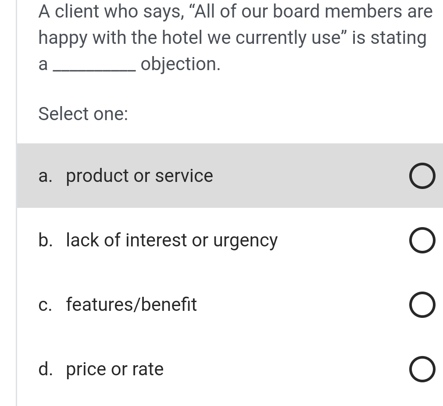443x406 pixels.
Task: Click the 'features/benefit' answer text
Action: [131, 304]
